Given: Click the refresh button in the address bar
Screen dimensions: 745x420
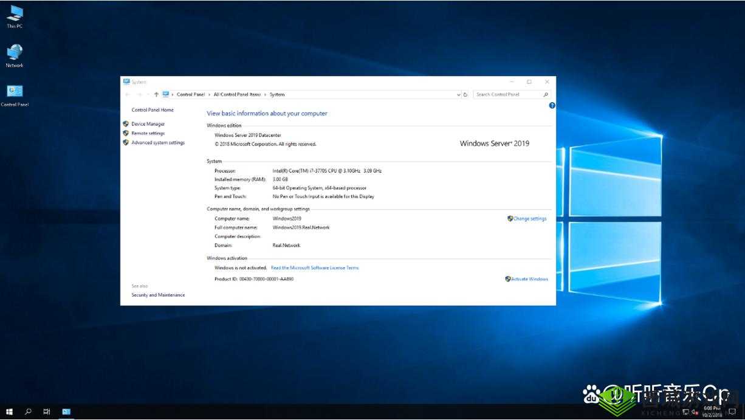Looking at the screenshot, I should pos(467,94).
